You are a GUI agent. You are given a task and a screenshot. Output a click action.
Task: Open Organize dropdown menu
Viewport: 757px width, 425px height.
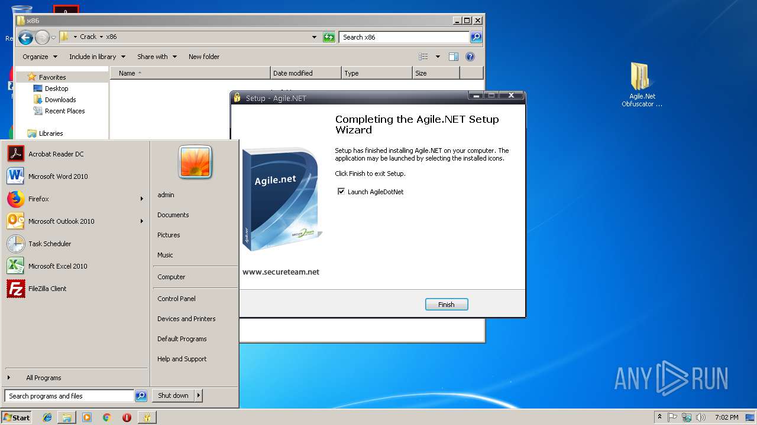(x=40, y=57)
